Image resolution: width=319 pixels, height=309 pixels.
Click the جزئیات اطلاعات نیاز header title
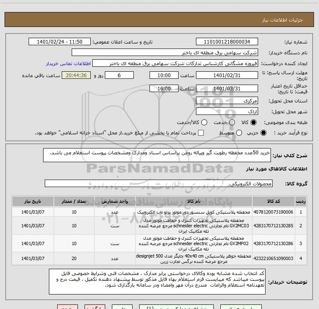283,20
